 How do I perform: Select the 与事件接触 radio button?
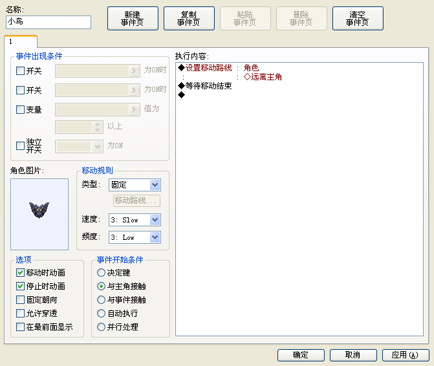101,299
